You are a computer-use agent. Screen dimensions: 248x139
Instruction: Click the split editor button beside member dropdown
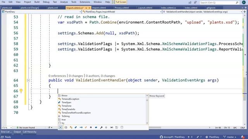click(x=245, y=12)
